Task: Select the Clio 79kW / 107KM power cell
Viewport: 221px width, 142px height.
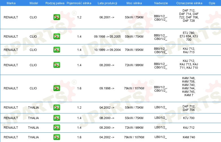Action: click(134, 88)
